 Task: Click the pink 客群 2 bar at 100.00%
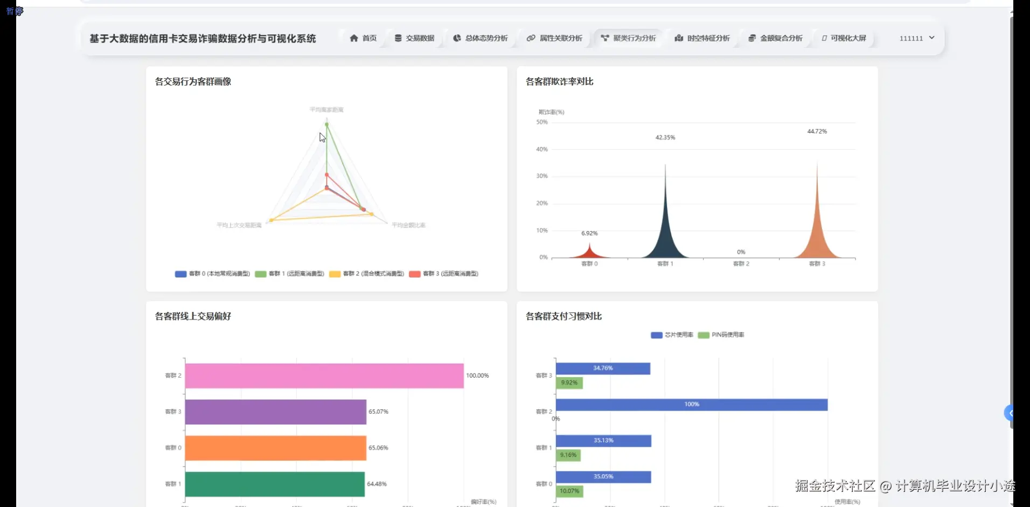[324, 376]
